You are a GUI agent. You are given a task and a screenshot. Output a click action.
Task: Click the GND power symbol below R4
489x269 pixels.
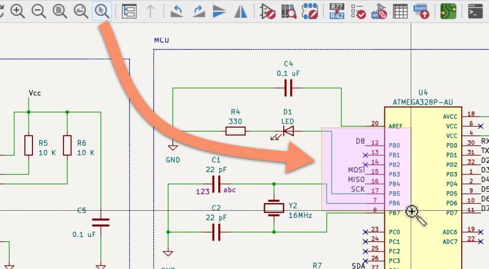click(x=173, y=147)
